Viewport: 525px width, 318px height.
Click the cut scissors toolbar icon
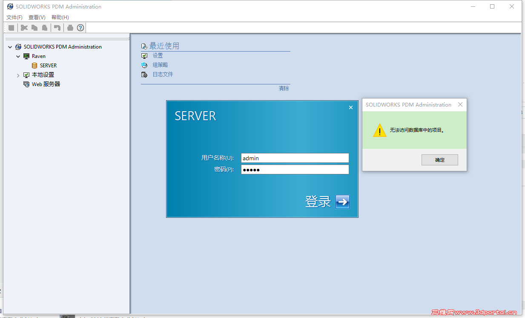[x=24, y=28]
